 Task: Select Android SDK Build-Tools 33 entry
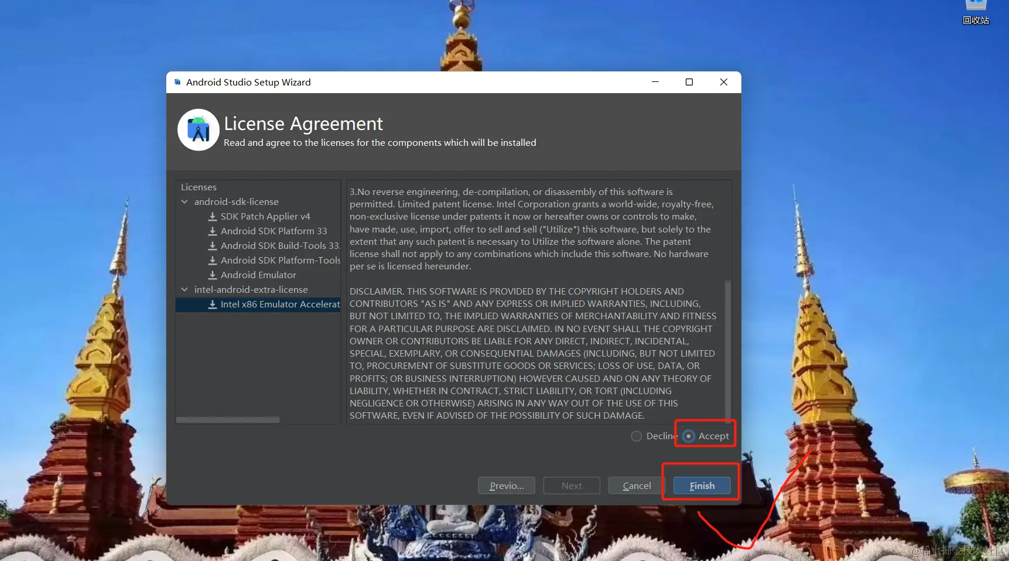[281, 246]
